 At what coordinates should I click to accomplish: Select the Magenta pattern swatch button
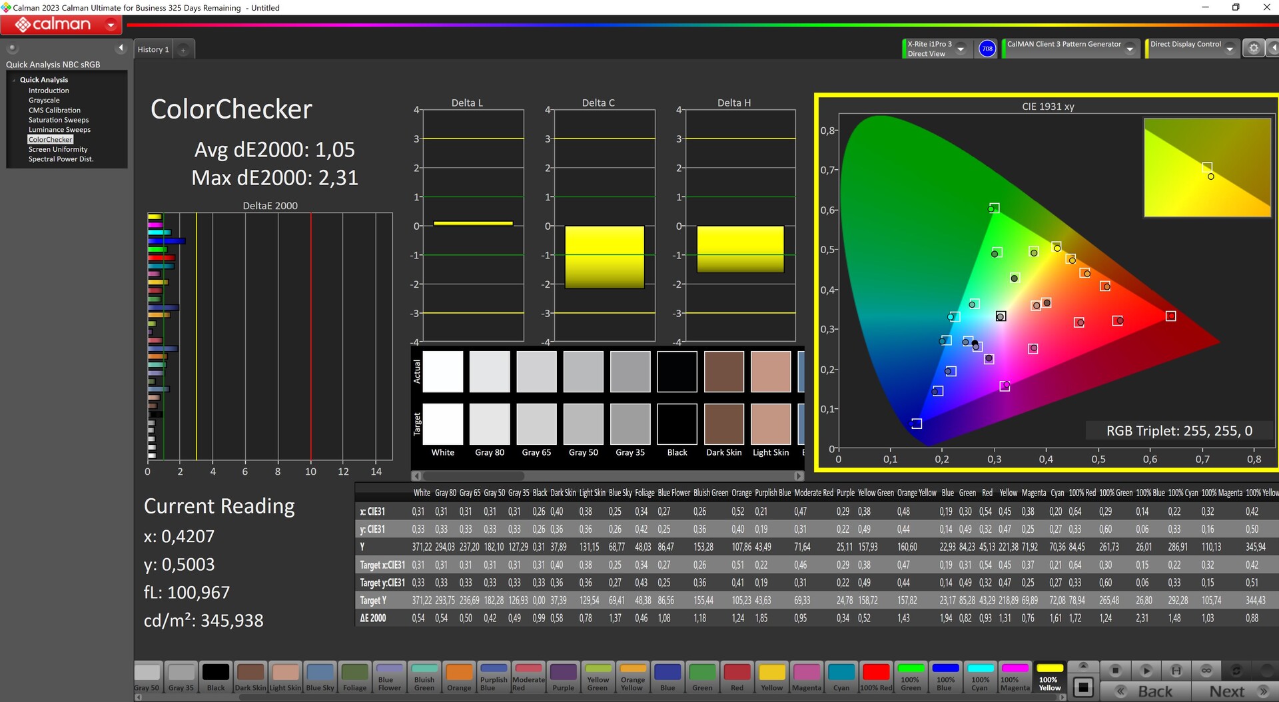click(x=807, y=677)
